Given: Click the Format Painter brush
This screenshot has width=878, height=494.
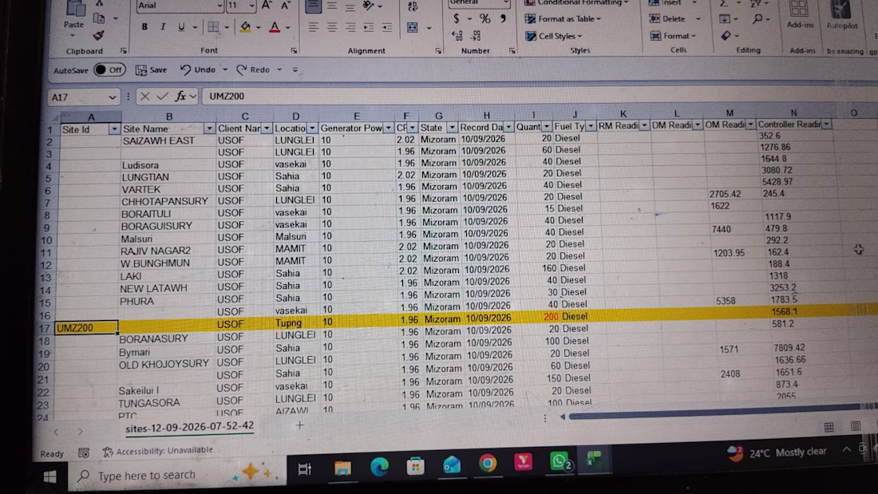Looking at the screenshot, I should [98, 36].
